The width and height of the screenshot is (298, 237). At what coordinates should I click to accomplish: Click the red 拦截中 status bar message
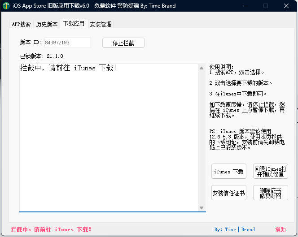click(51, 229)
